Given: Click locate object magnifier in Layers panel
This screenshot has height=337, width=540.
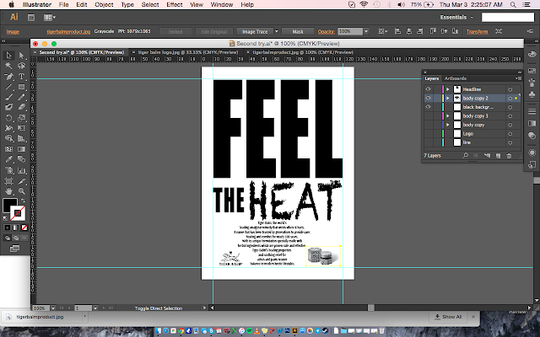Looking at the screenshot, I should click(465, 156).
